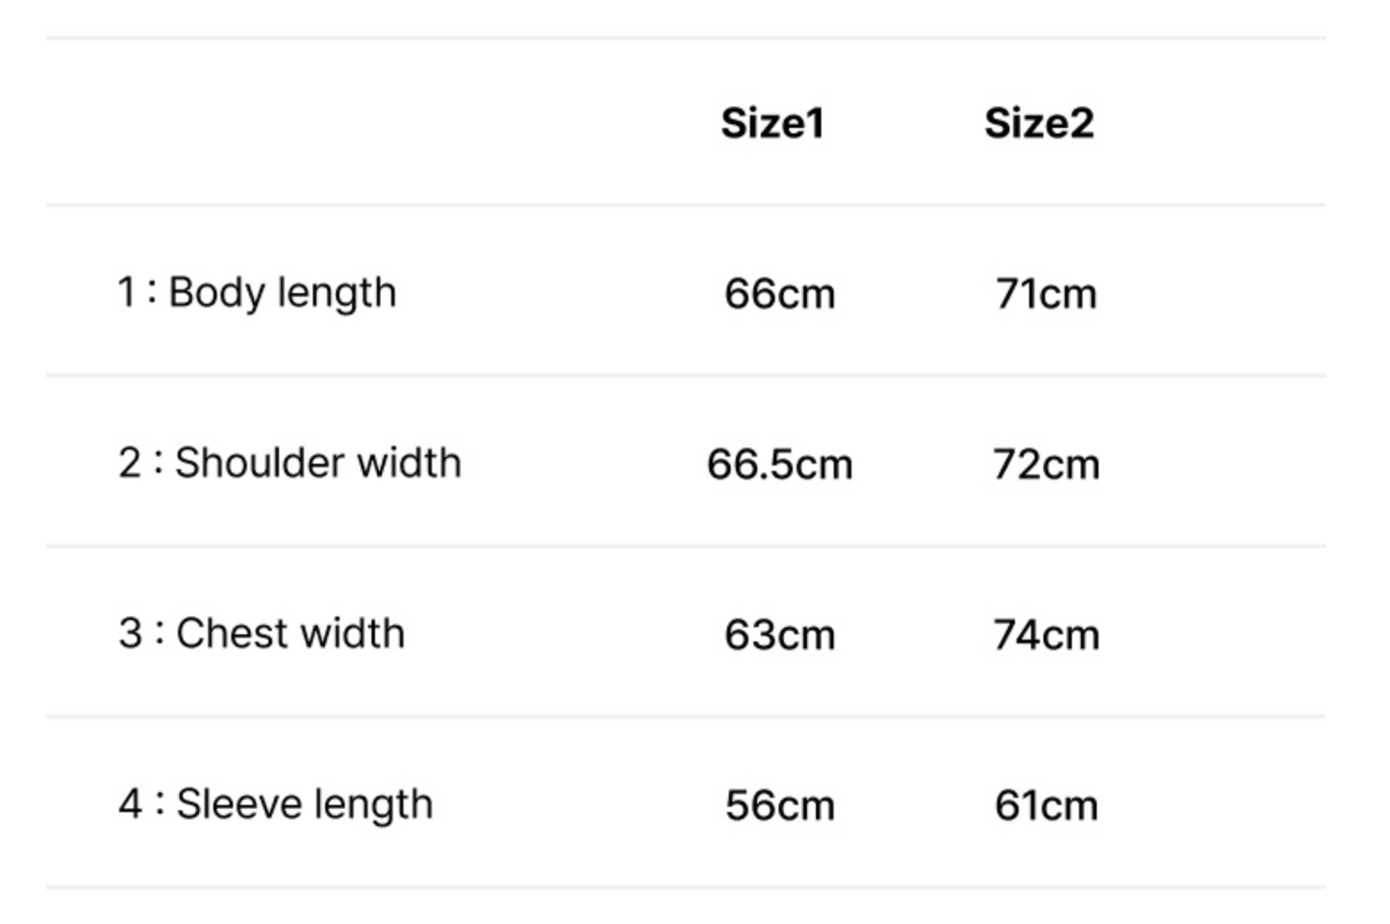This screenshot has height=924, width=1390.
Task: Click the 56cm Sleeve length value
Action: [x=779, y=806]
